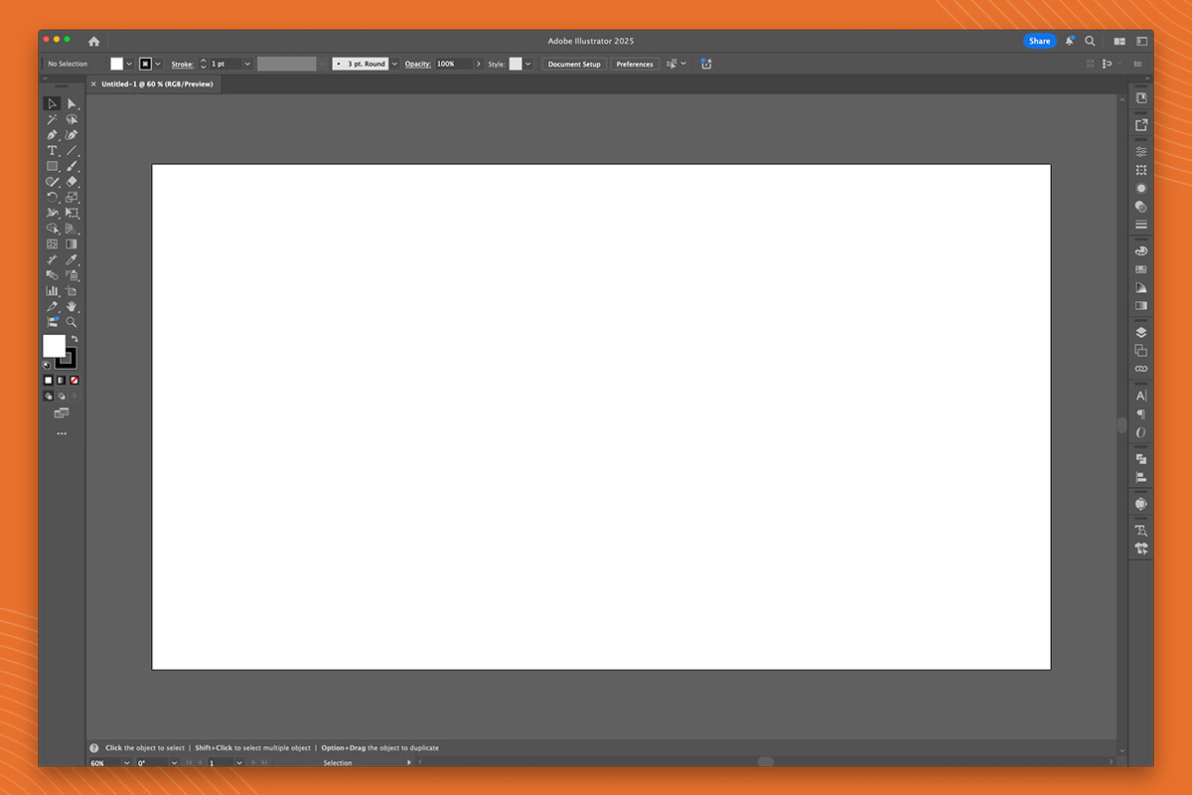Image resolution: width=1192 pixels, height=795 pixels.
Task: Select the Slice tool
Action: pos(53,306)
